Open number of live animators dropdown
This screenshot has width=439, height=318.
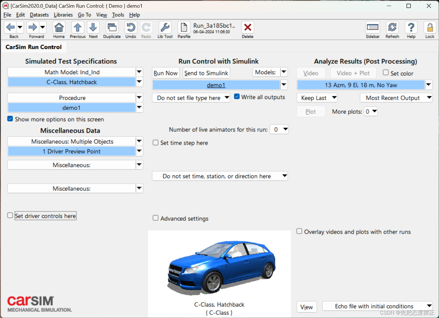pyautogui.click(x=279, y=129)
